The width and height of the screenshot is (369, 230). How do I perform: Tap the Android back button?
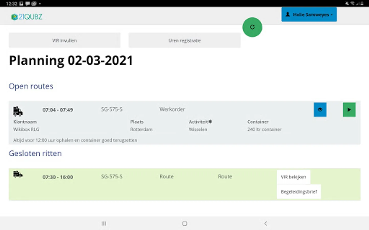(265, 224)
